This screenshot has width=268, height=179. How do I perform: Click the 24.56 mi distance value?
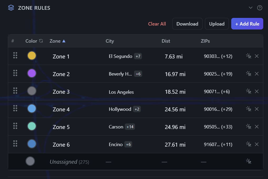(x=175, y=110)
